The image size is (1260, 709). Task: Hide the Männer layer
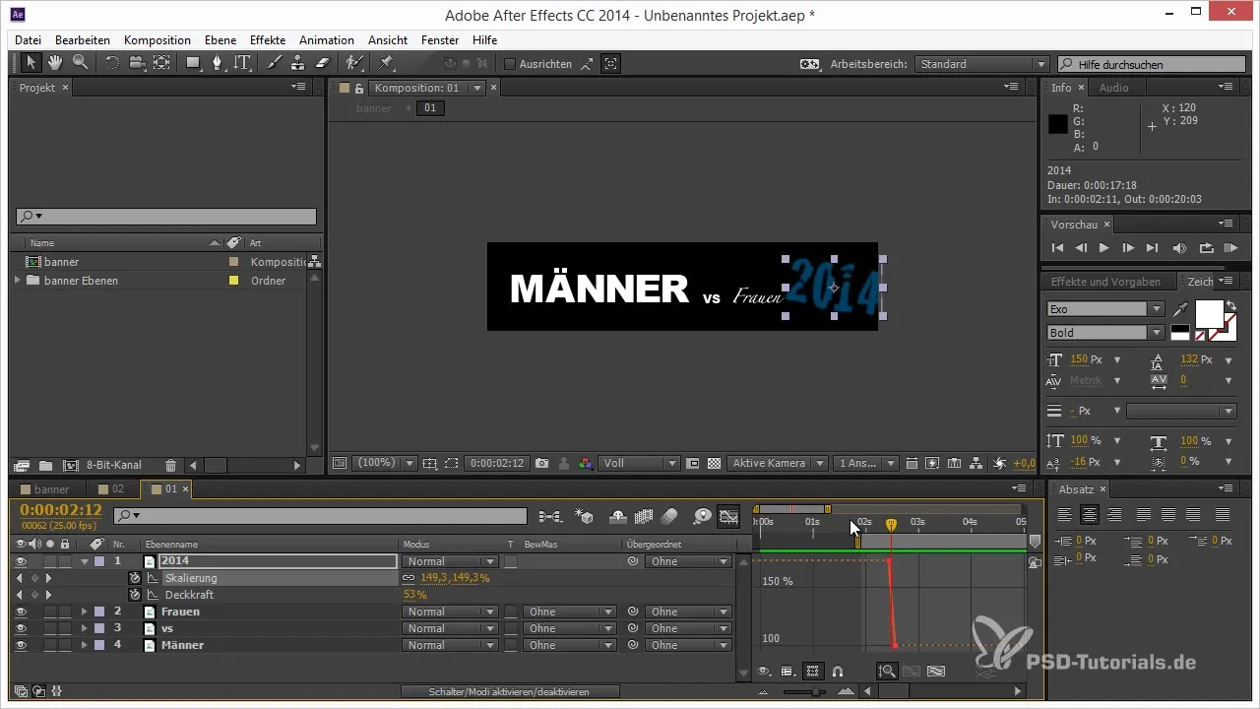21,645
